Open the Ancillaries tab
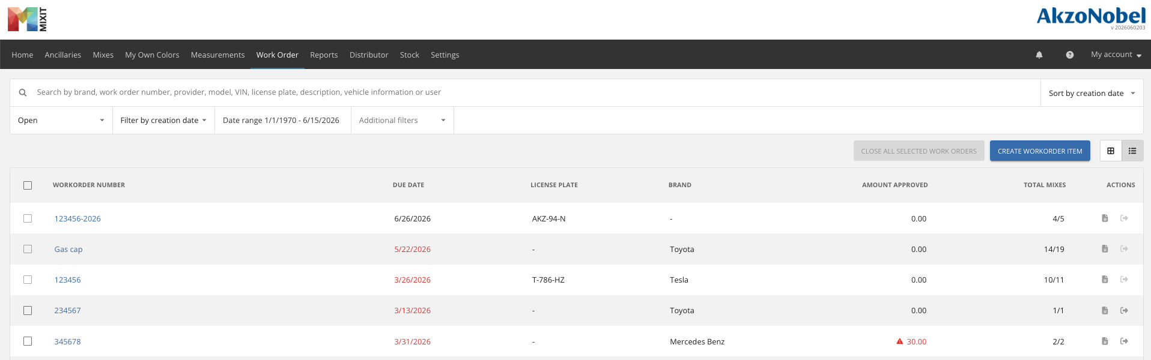 [62, 55]
